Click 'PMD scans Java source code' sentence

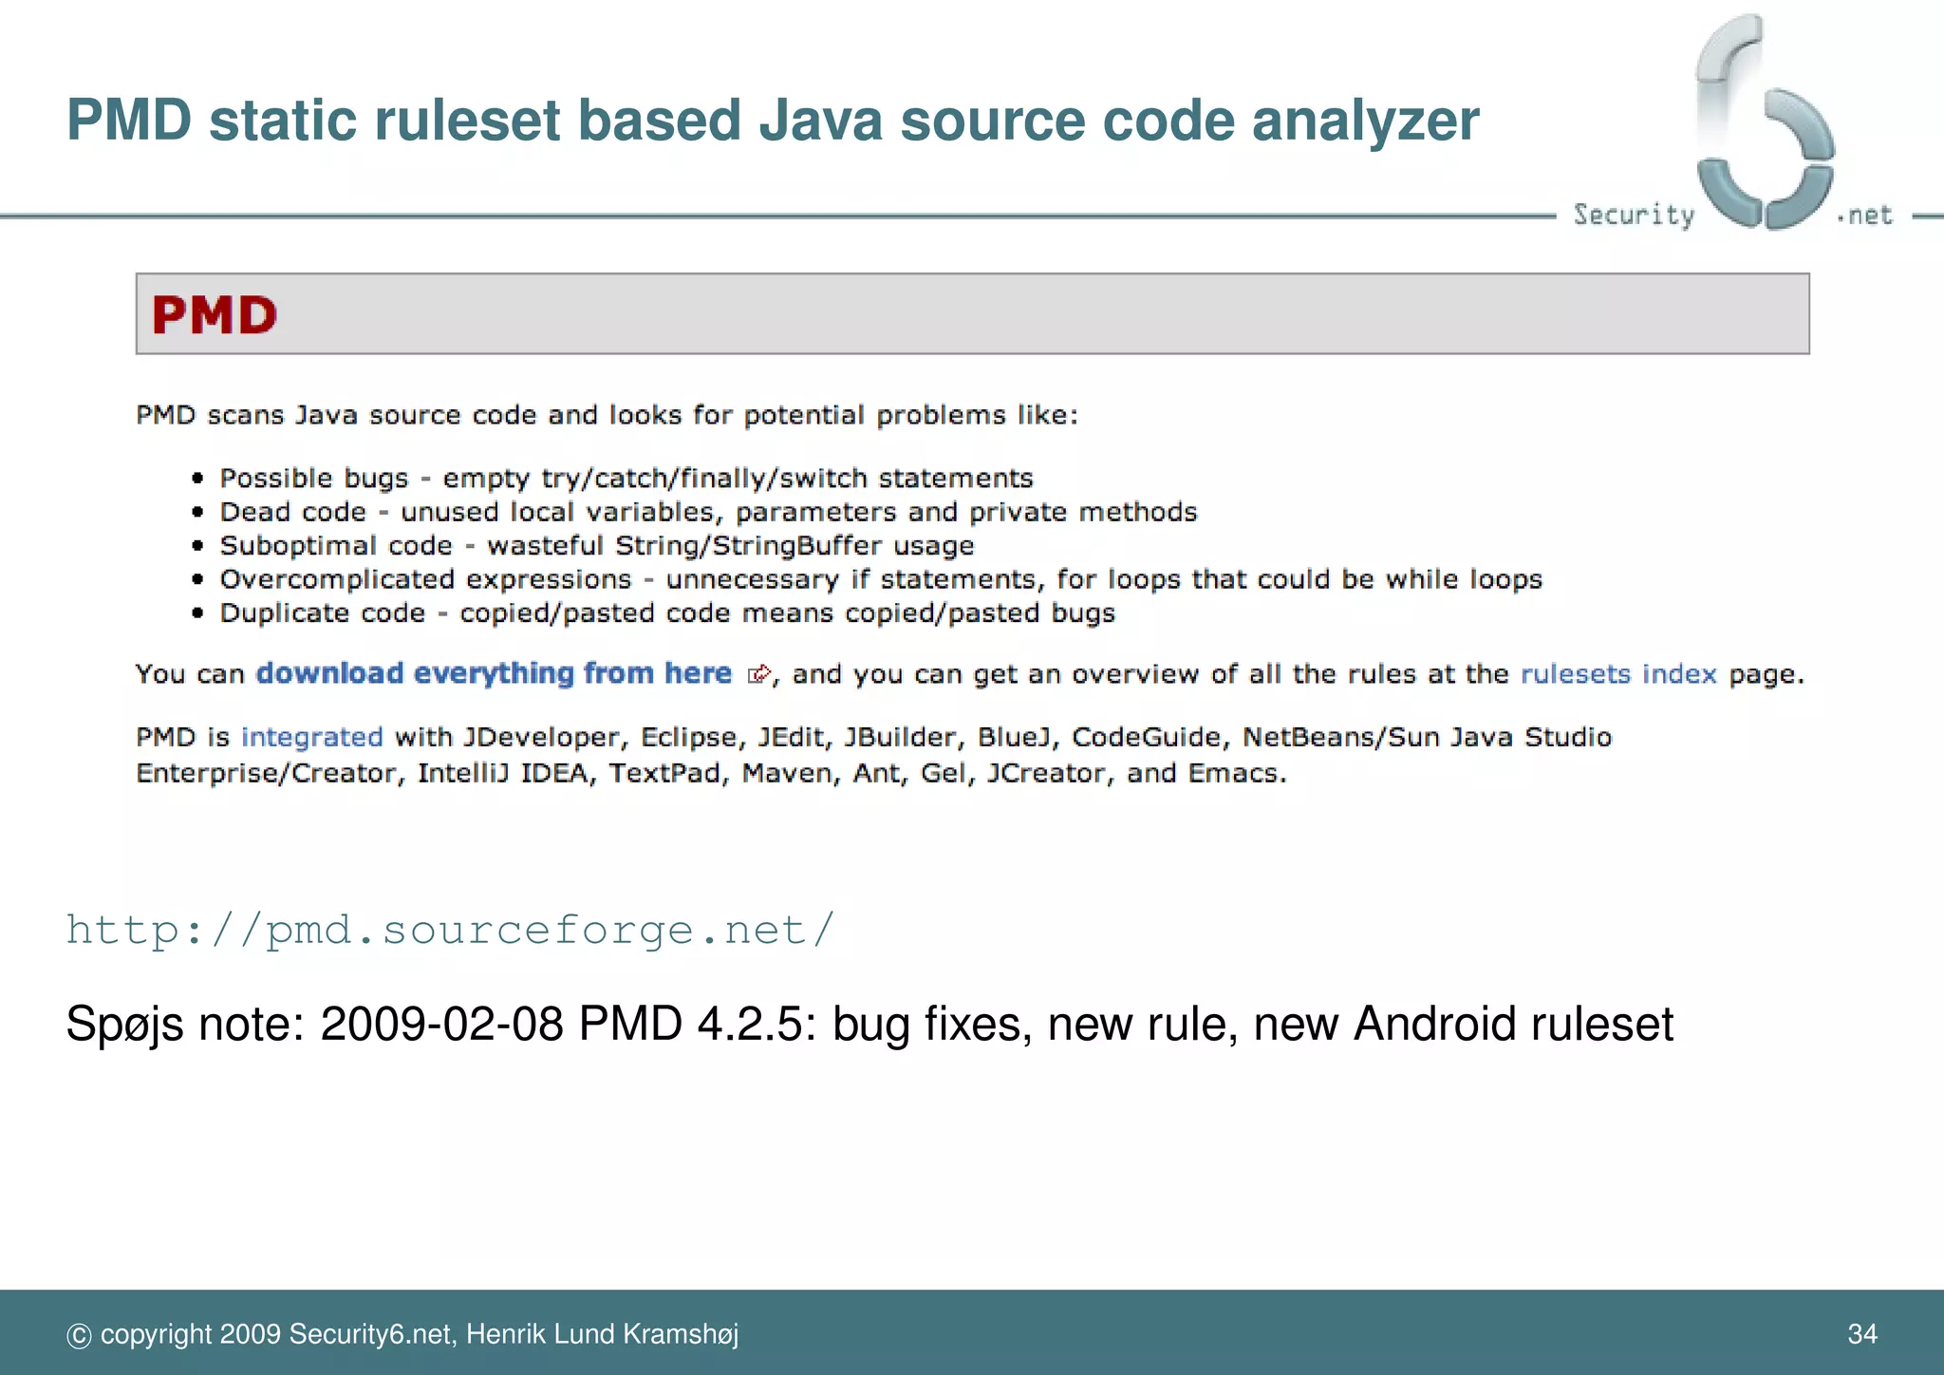607,416
